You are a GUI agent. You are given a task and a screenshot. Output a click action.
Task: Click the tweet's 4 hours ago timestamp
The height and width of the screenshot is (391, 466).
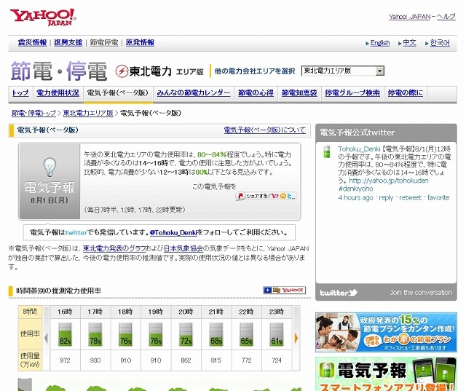[x=355, y=197]
